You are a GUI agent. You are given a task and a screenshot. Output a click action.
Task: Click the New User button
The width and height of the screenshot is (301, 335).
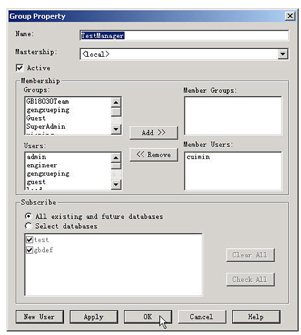tap(40, 317)
